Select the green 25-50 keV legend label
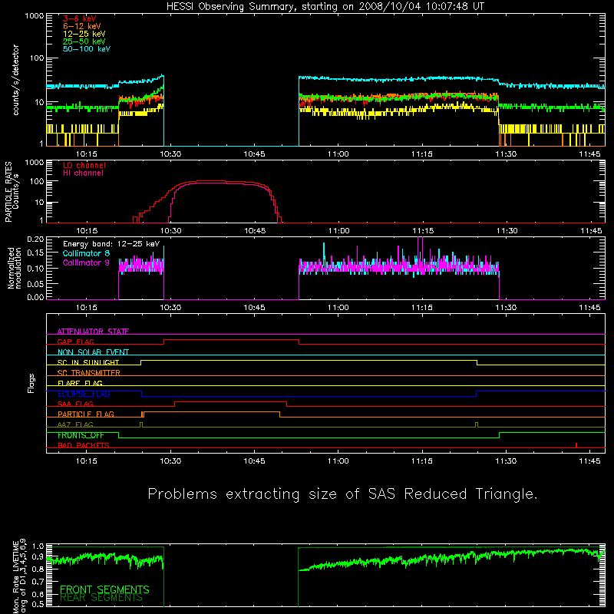 pos(84,41)
